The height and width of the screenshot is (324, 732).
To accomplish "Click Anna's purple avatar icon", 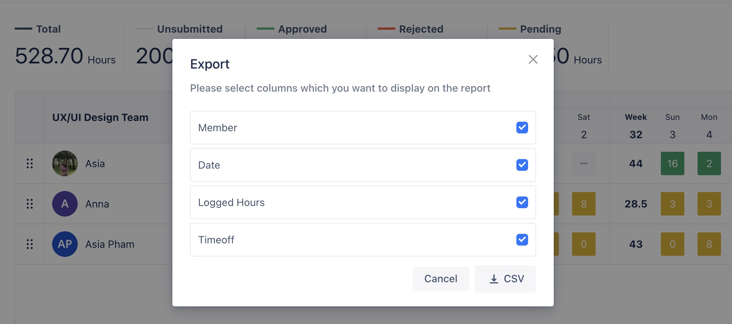I will pyautogui.click(x=65, y=204).
